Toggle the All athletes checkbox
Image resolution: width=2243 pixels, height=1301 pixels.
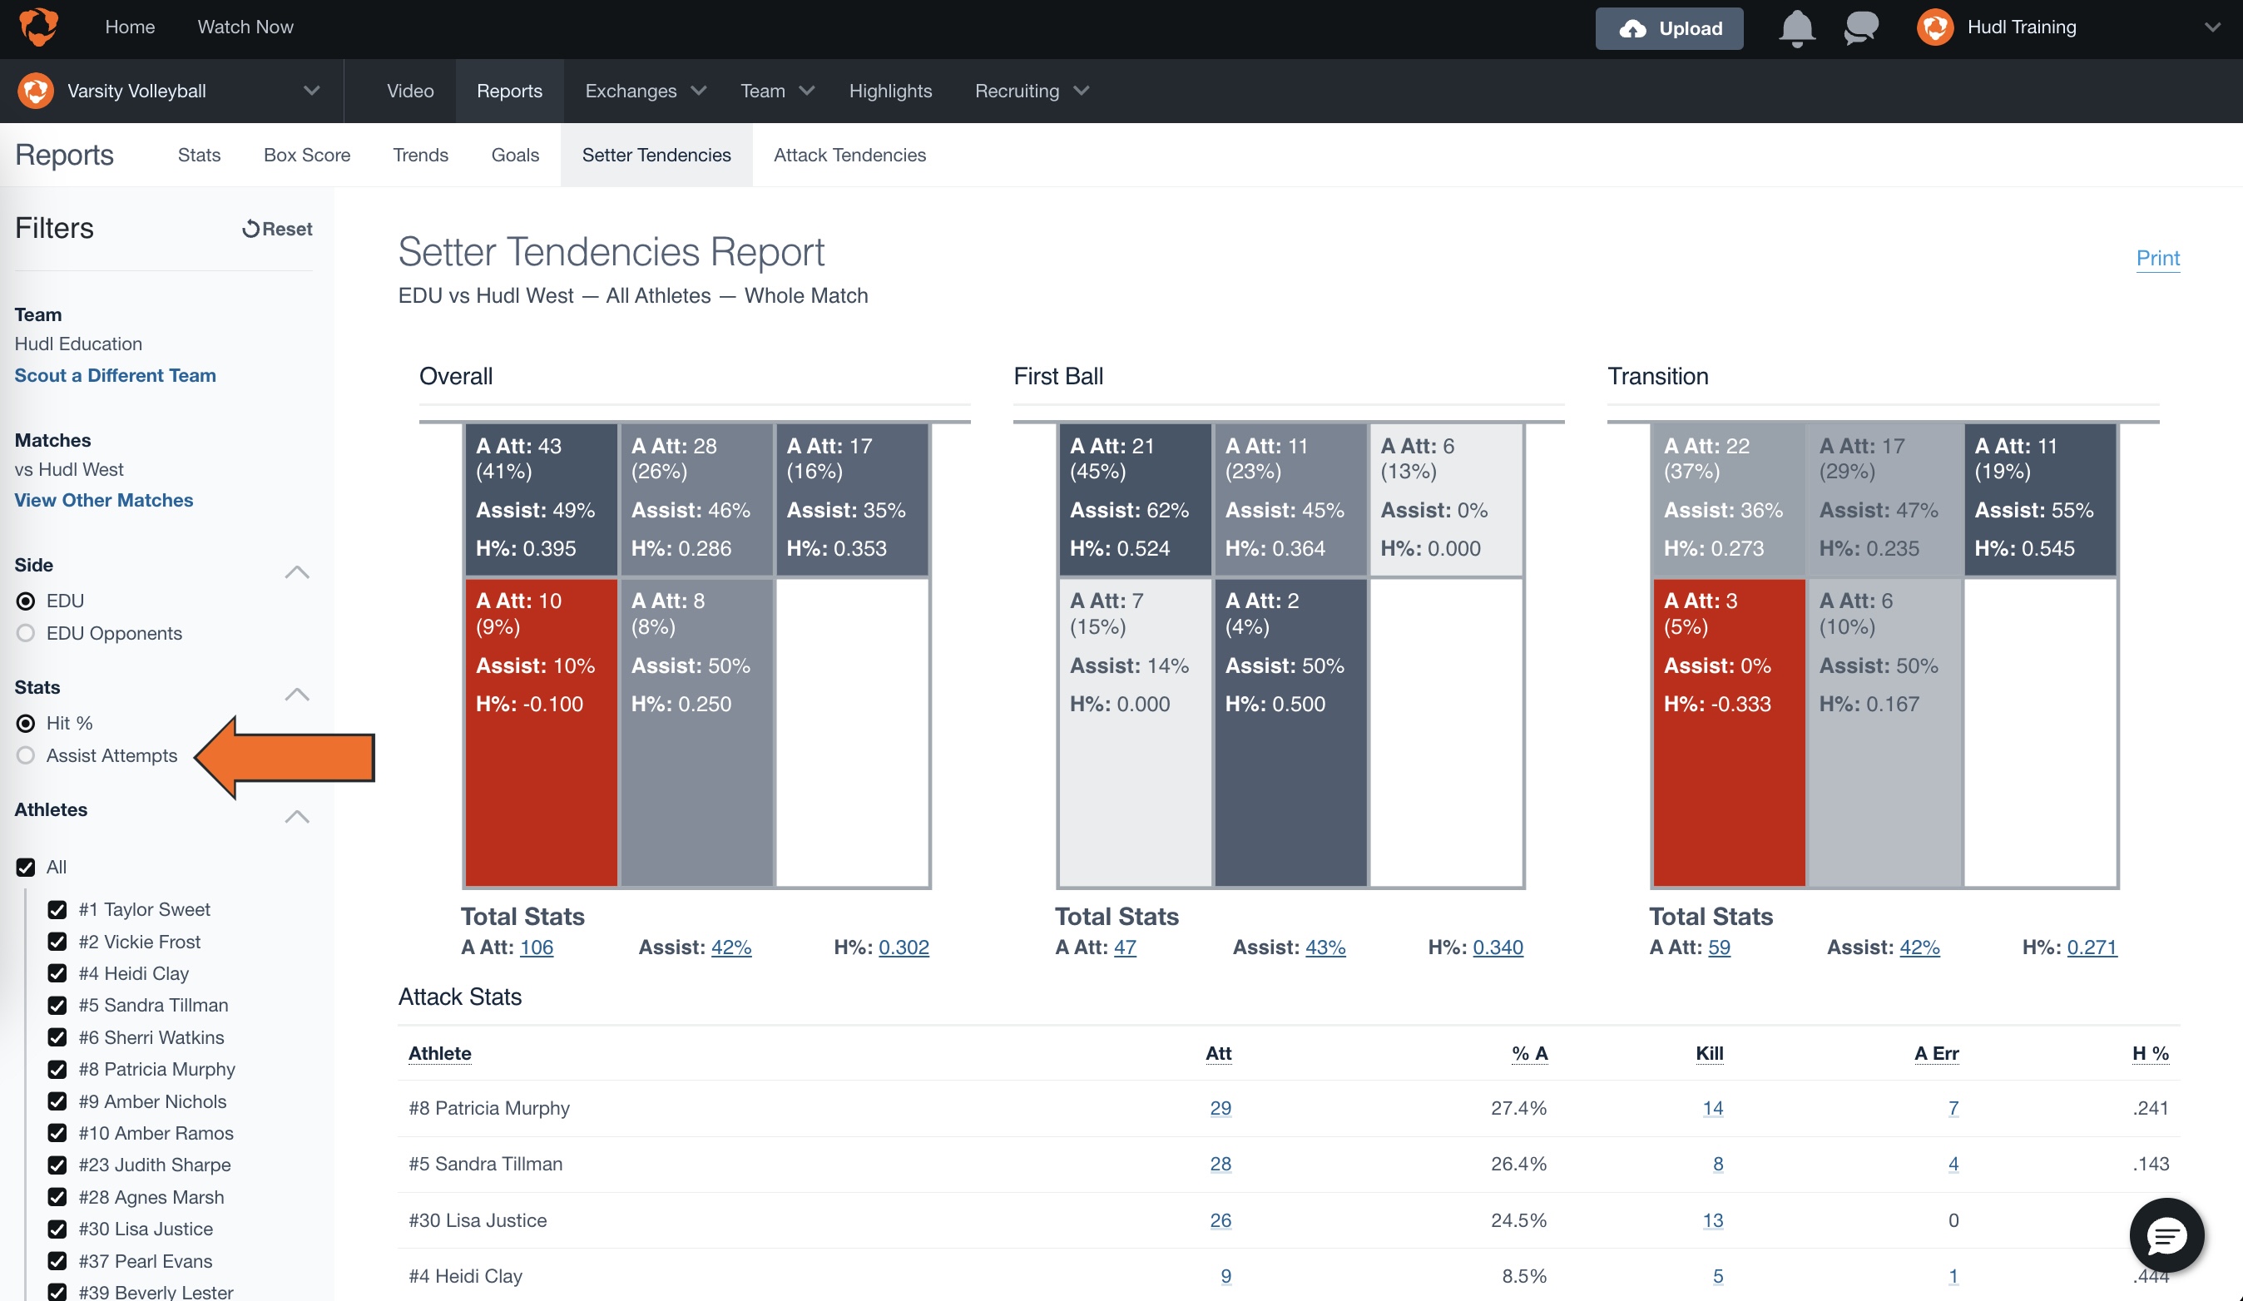click(26, 867)
